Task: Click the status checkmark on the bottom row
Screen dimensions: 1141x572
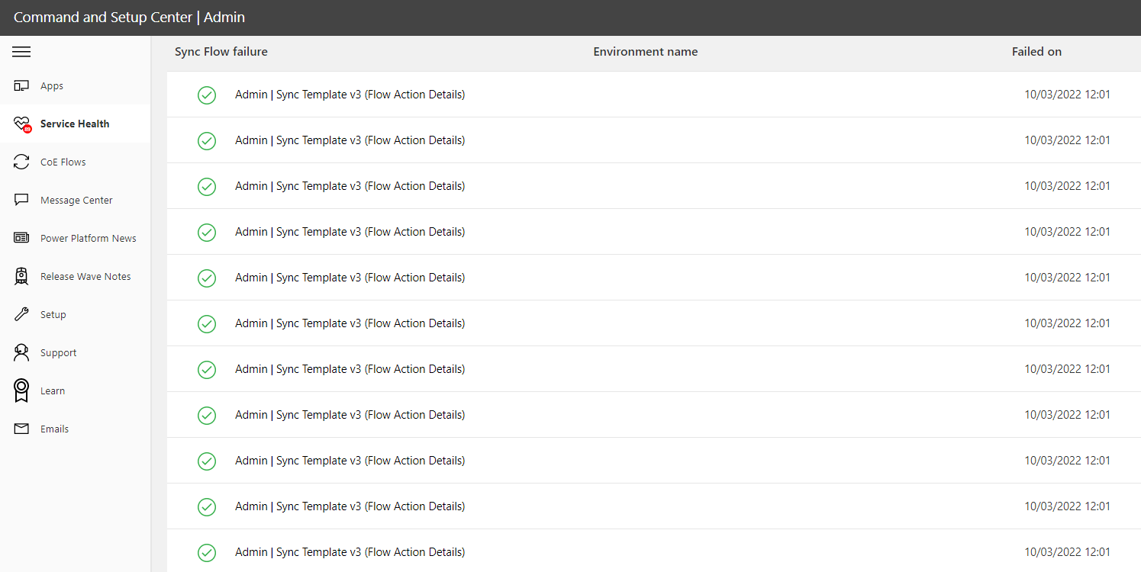Action: 207,552
